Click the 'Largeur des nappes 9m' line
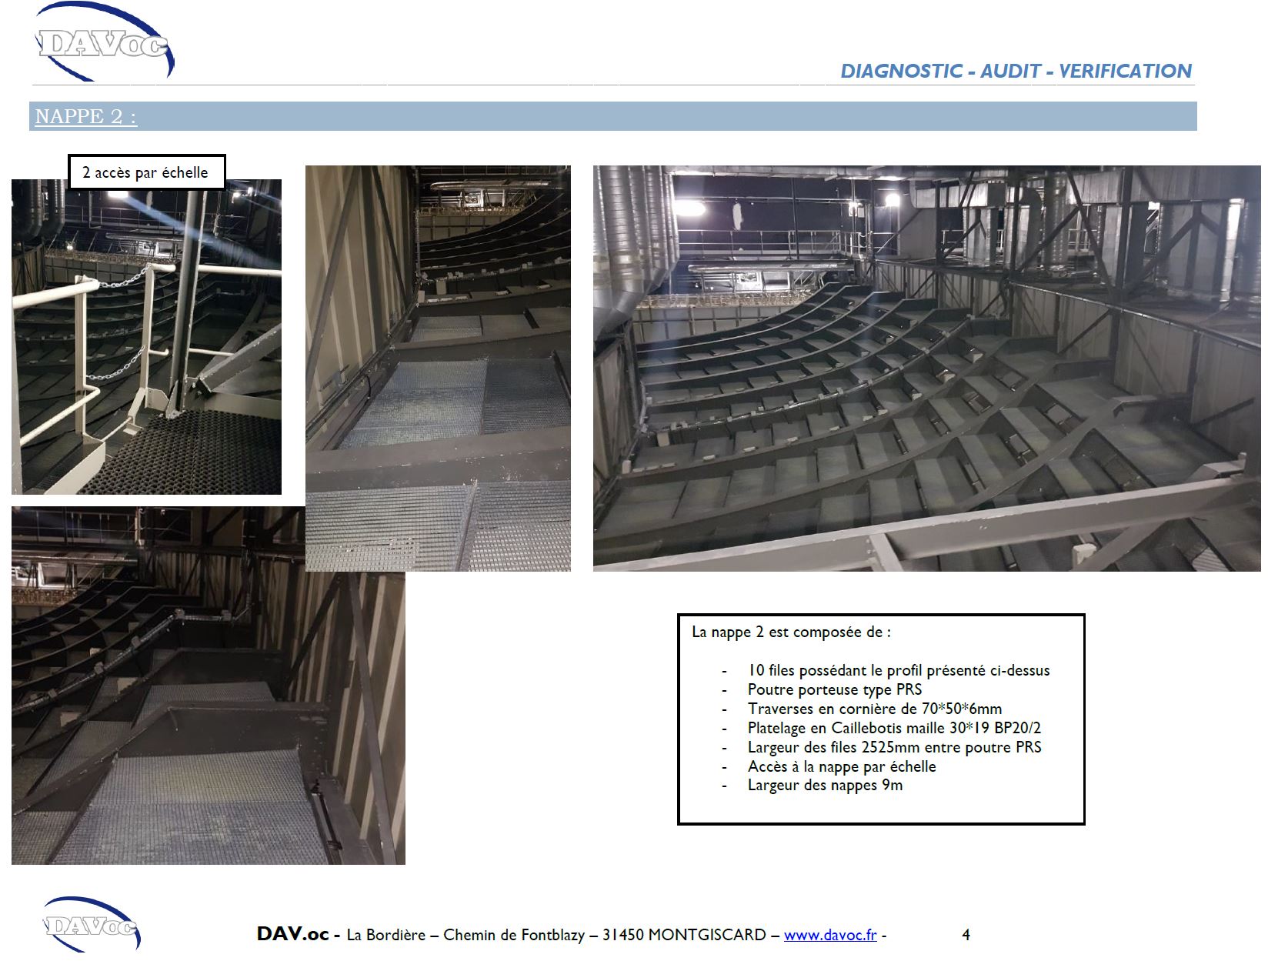 [825, 786]
